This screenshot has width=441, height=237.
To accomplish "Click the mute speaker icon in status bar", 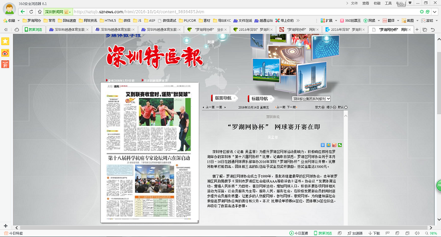I will pos(417,233).
